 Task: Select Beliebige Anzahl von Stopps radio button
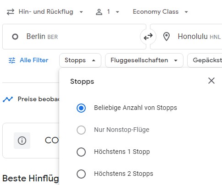[x=81, y=108]
